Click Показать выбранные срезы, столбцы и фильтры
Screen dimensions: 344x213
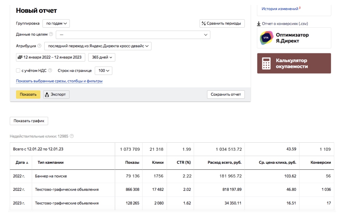(59, 81)
